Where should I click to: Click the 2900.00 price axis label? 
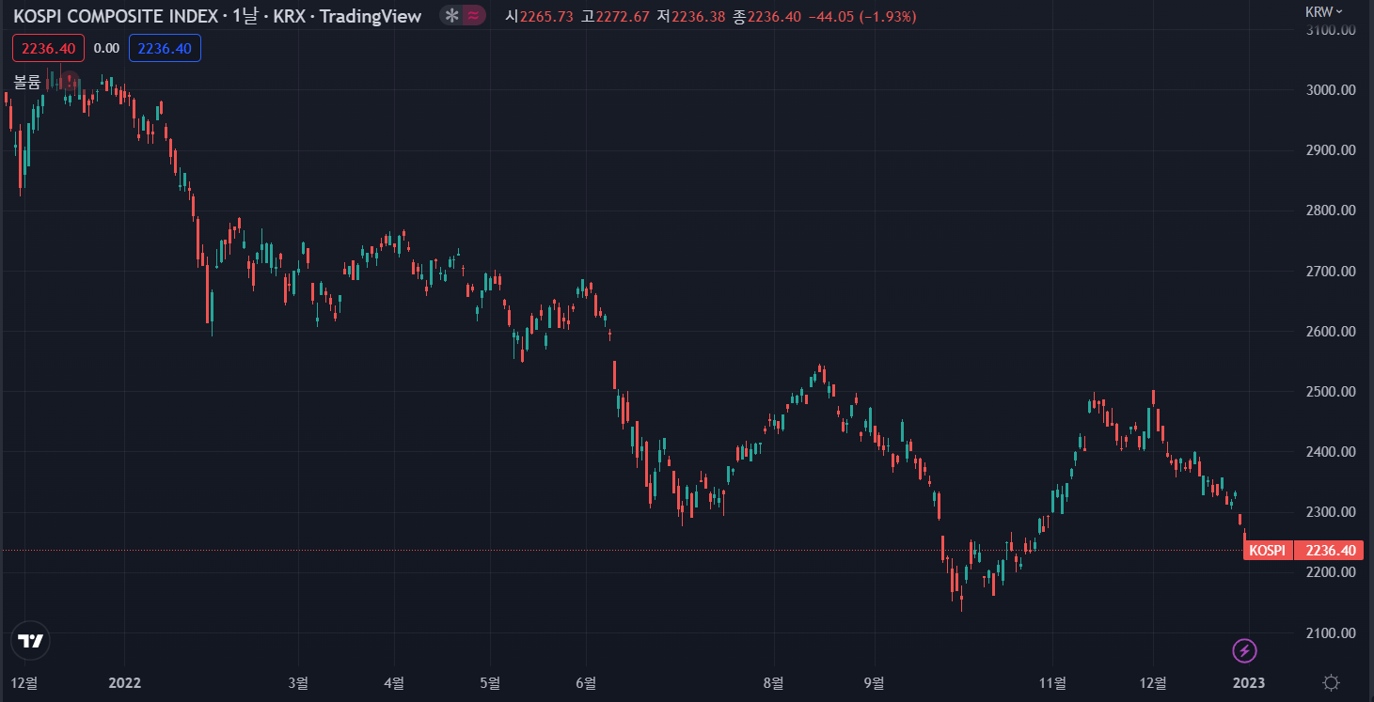click(1329, 150)
